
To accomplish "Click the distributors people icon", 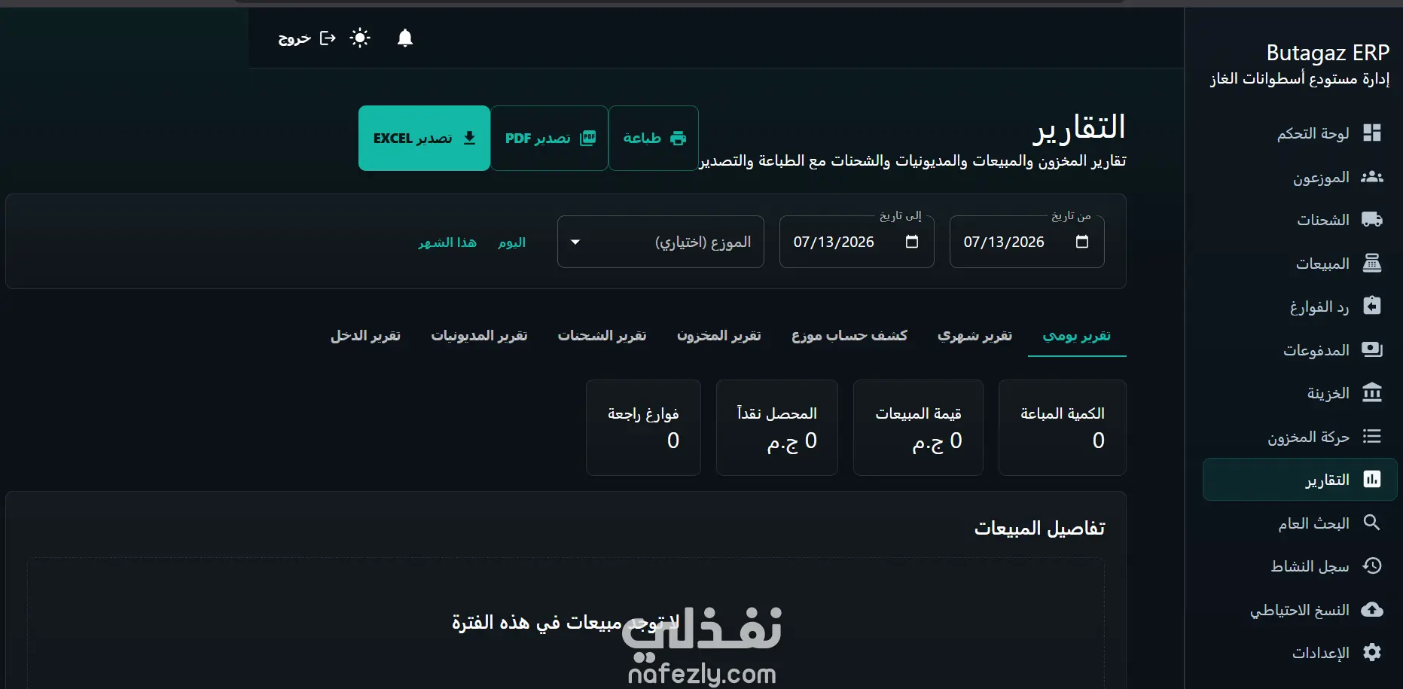I will pyautogui.click(x=1372, y=177).
